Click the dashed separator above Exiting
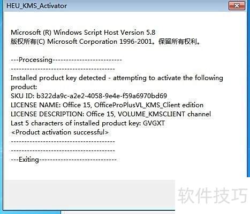 (63, 150)
